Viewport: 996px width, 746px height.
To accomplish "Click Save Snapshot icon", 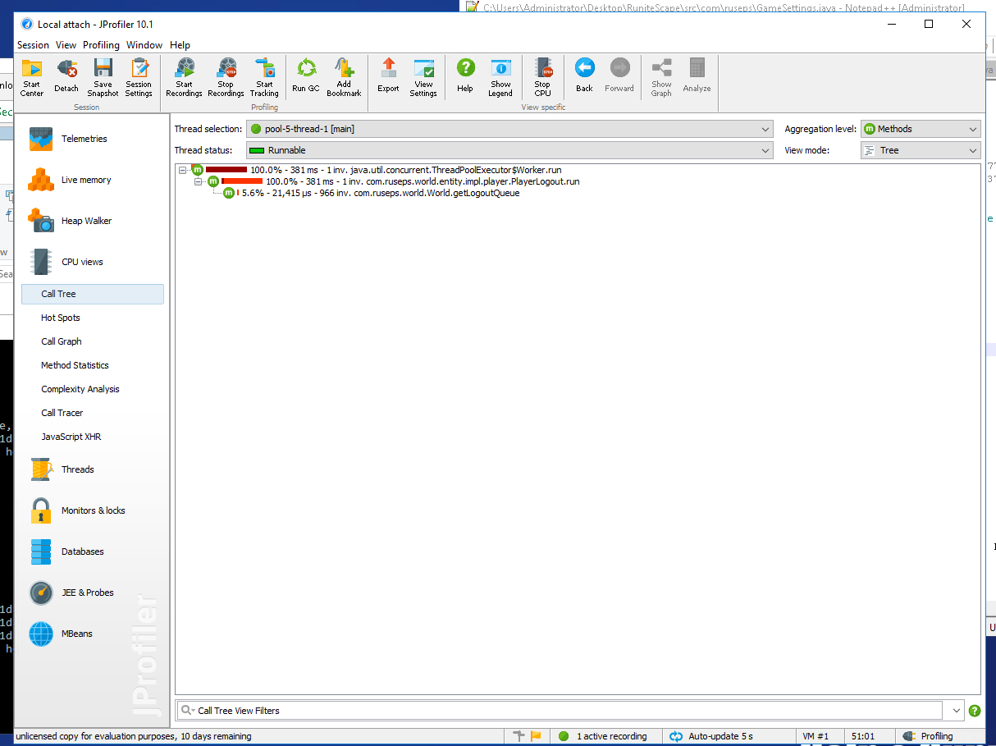I will coord(103,77).
